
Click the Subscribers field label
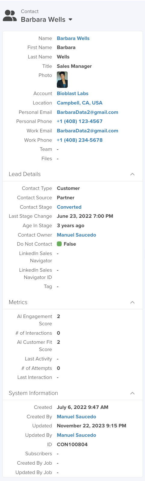click(x=39, y=454)
